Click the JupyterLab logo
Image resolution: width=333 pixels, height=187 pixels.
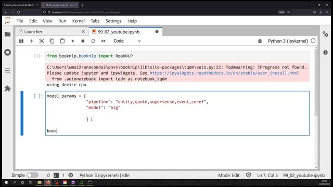pyautogui.click(x=7, y=21)
